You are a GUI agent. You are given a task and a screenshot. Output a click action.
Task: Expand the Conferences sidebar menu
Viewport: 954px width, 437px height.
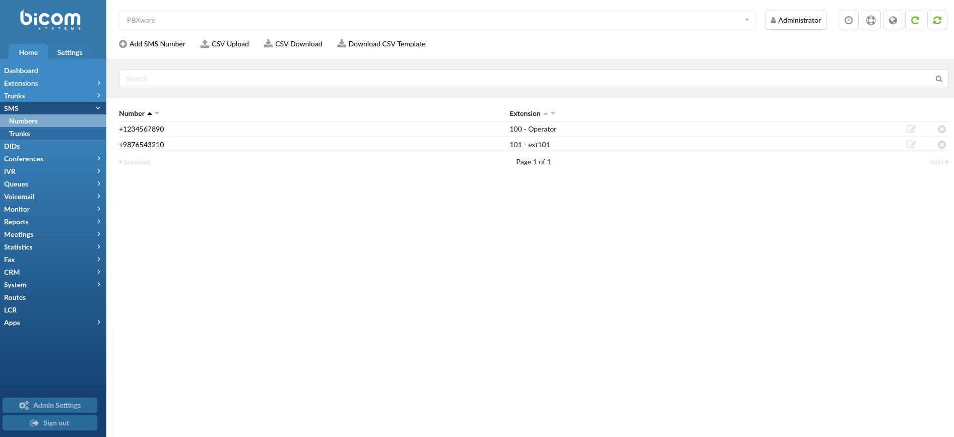53,159
